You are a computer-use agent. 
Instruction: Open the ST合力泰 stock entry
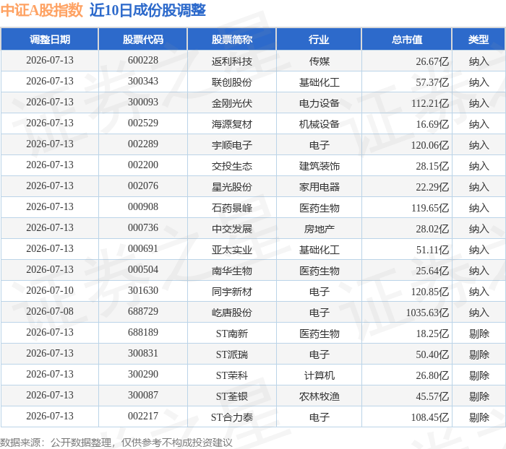232,417
